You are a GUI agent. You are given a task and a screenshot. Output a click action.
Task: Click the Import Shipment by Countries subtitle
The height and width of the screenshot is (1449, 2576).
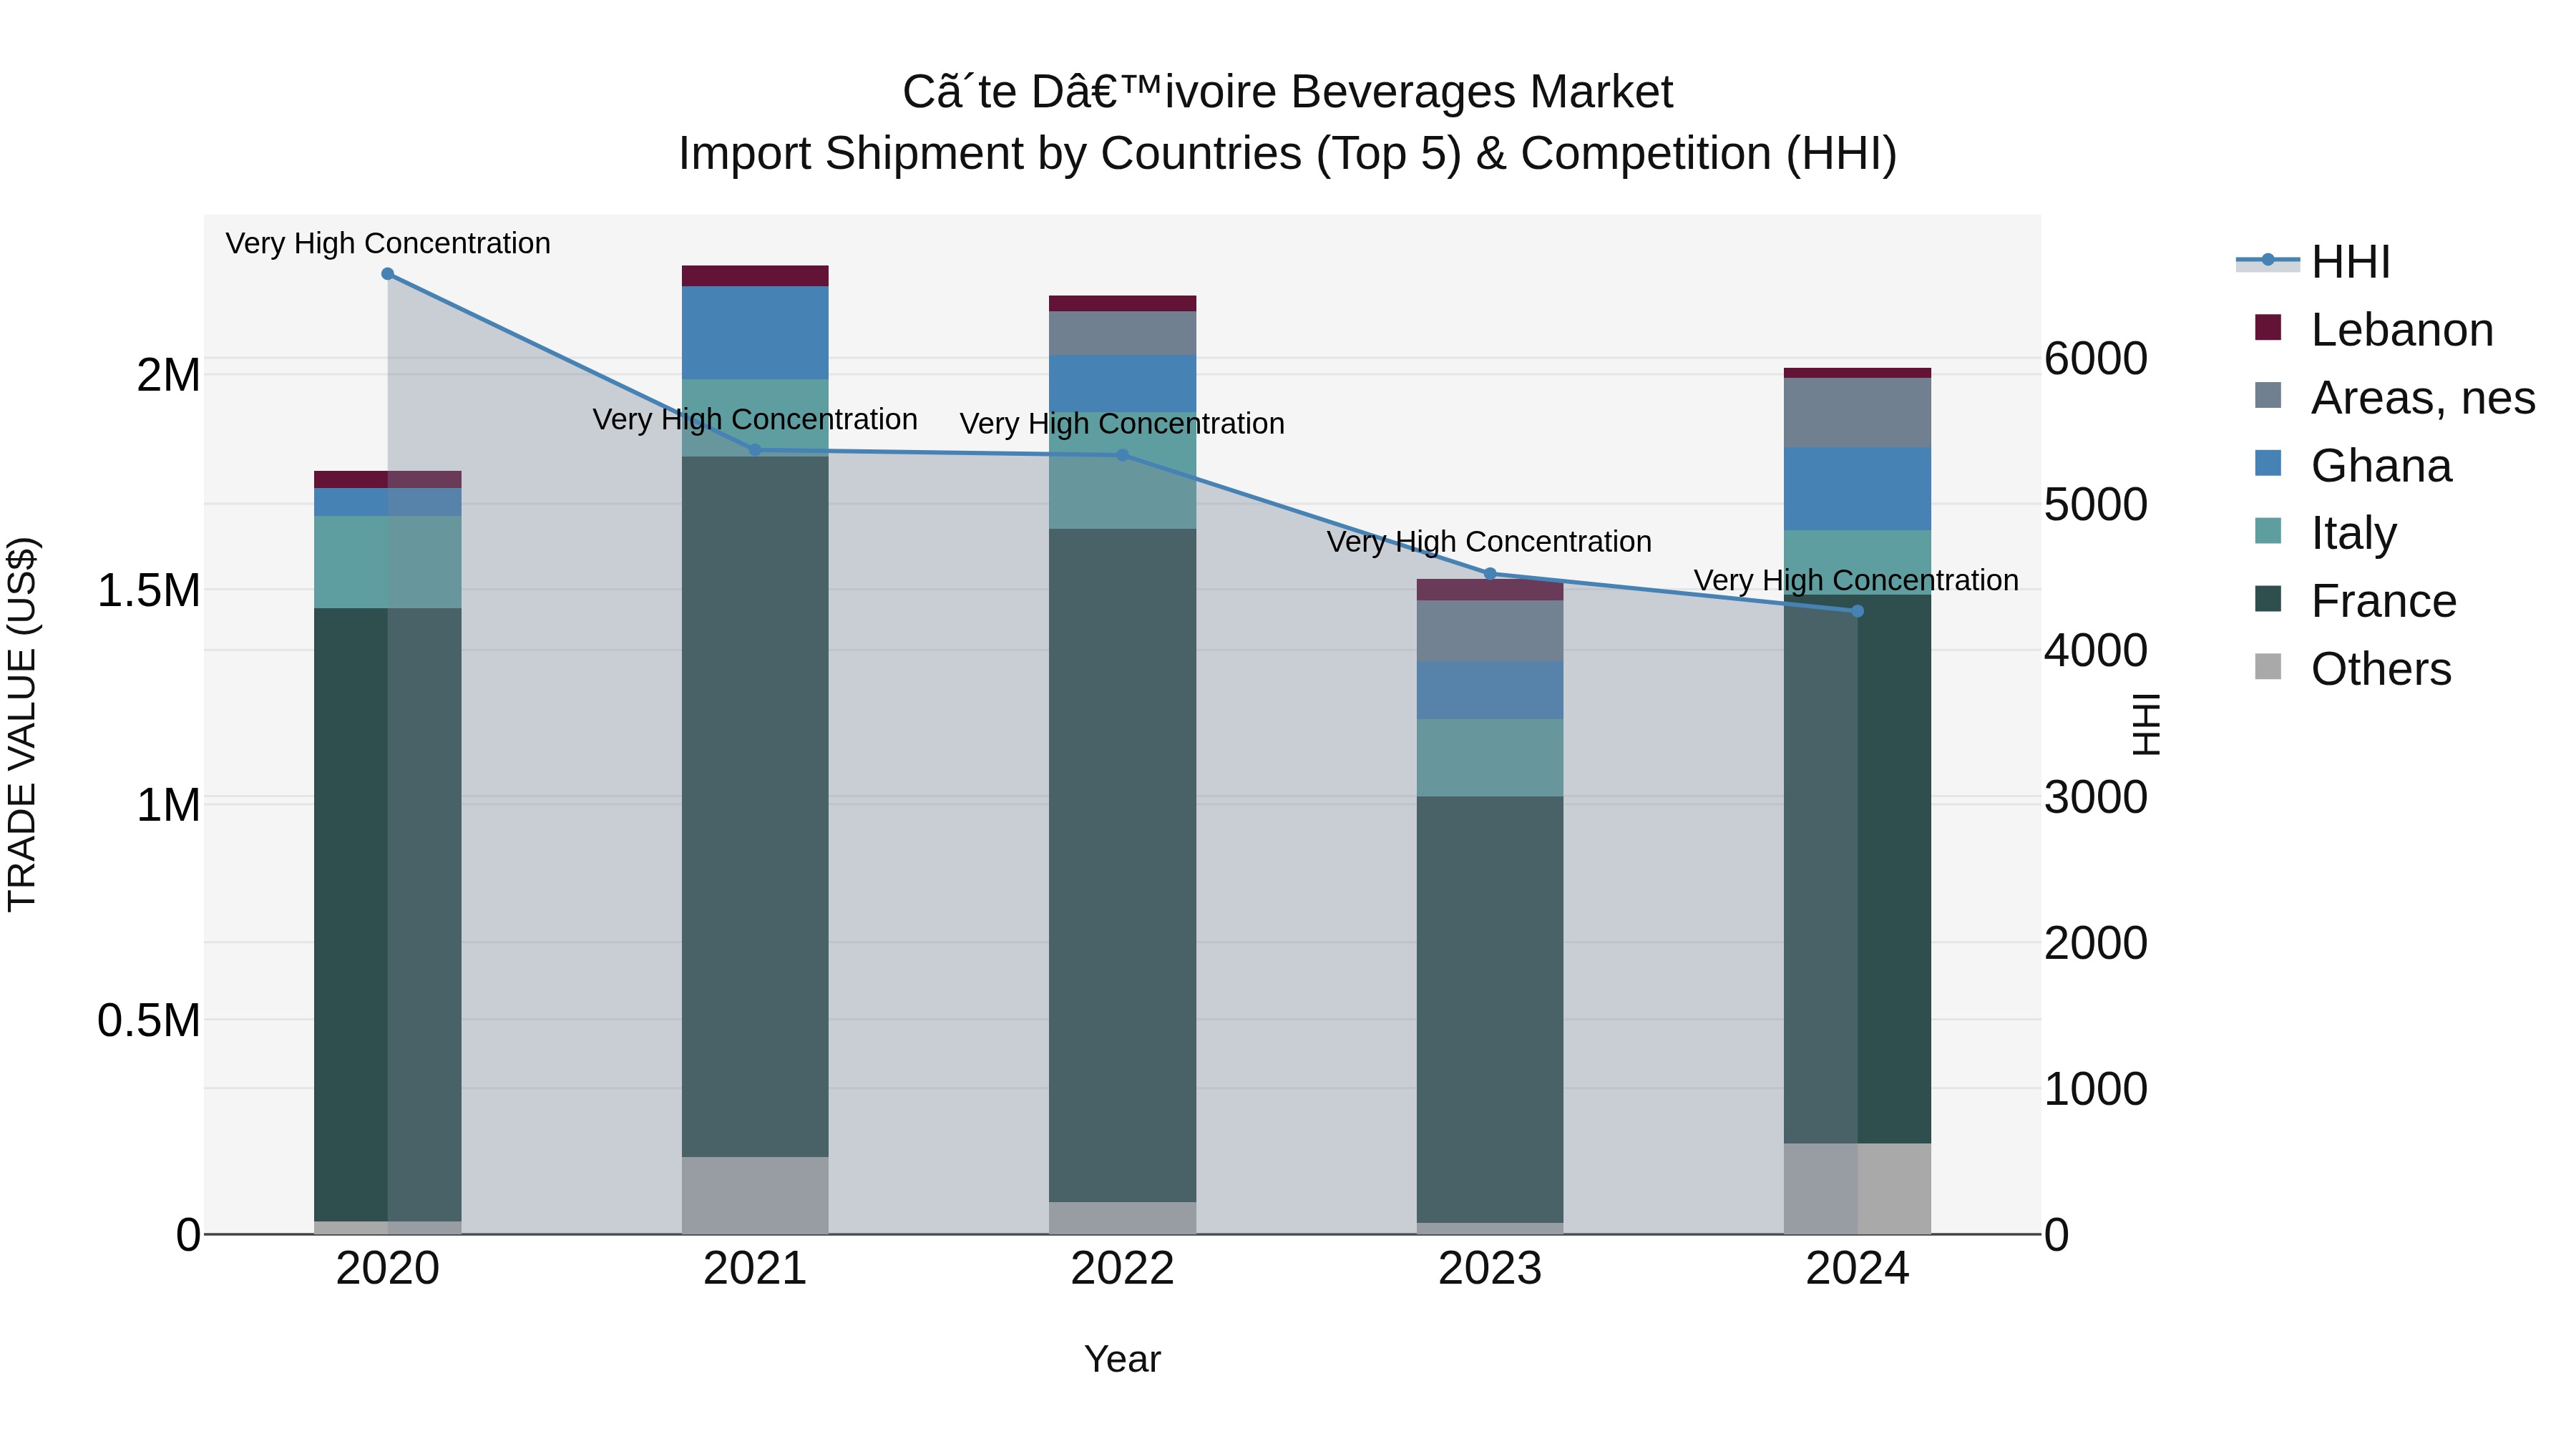(x=1287, y=154)
